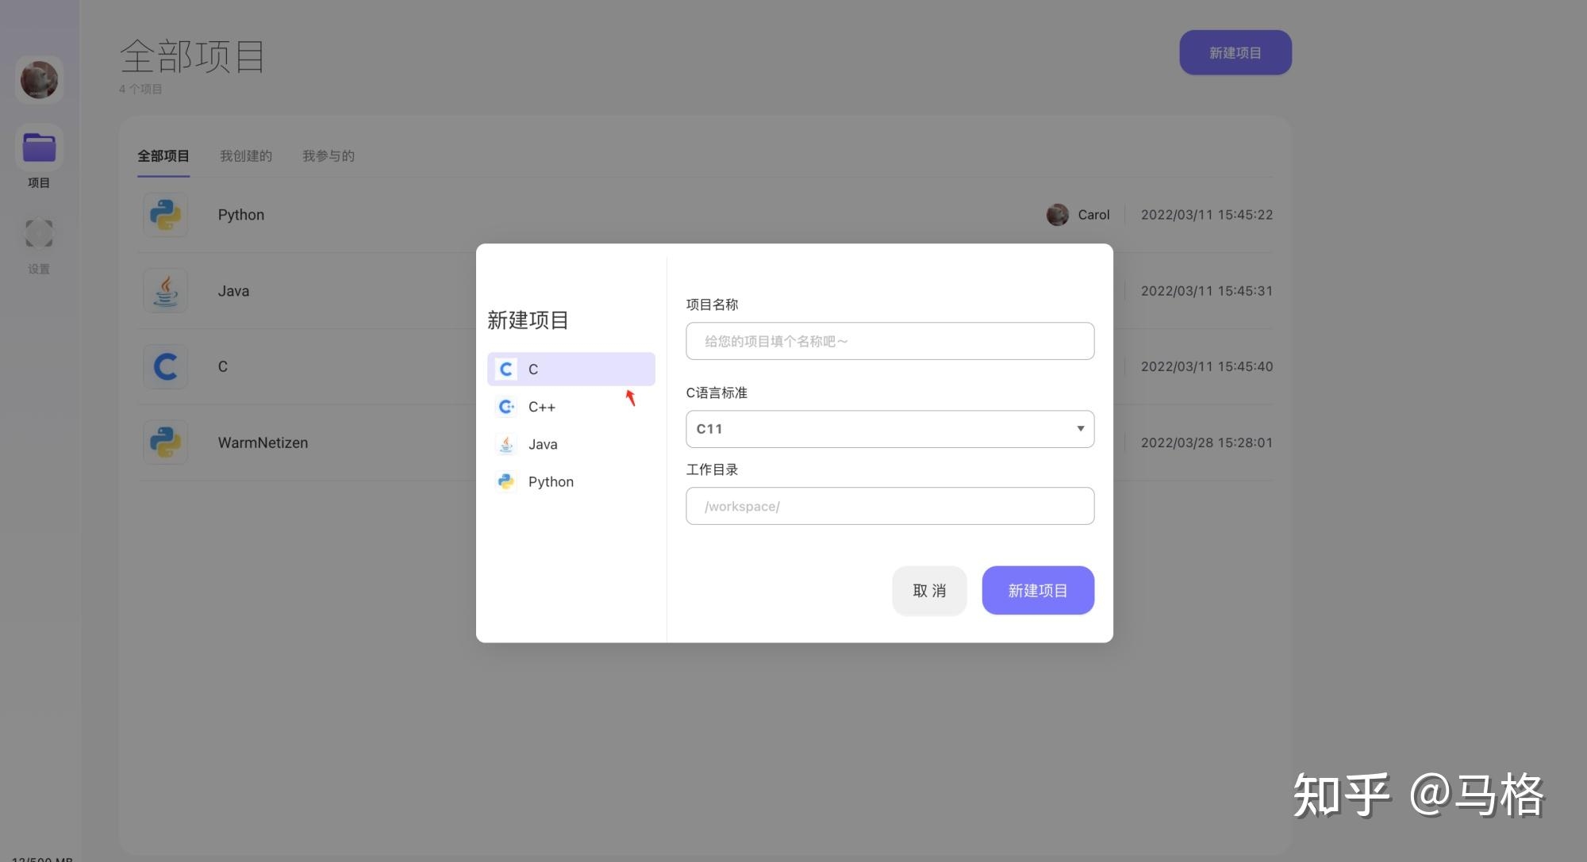Click the Java project's coffee cup icon
Screen dimensions: 1587x862
165,290
